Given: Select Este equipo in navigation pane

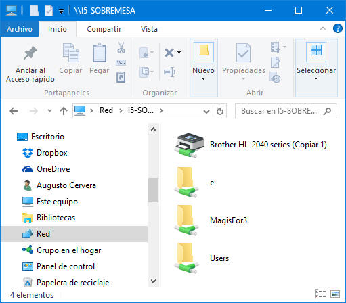Looking at the screenshot, I should (x=58, y=202).
